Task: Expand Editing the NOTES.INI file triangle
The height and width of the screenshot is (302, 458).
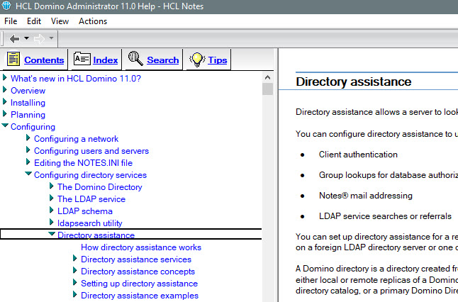Action: pos(28,162)
